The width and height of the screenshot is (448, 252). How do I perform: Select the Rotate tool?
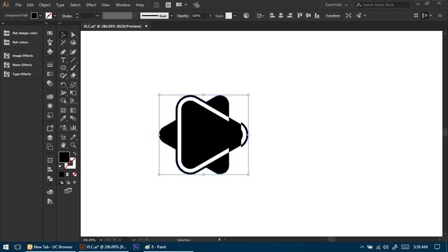[63, 85]
